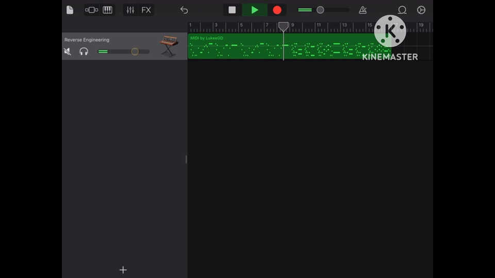
Task: Click bar 11 on the ruler
Action: 319,25
